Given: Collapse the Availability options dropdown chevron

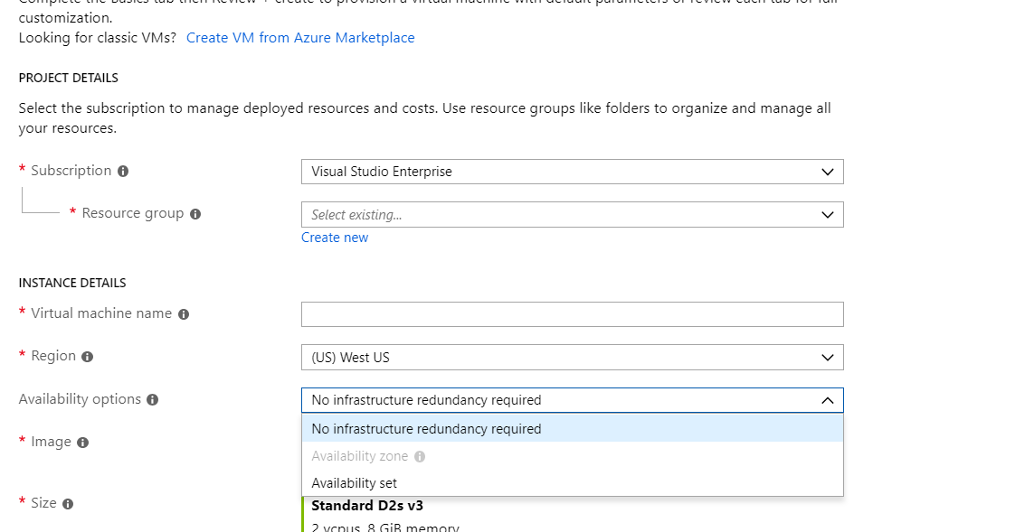Looking at the screenshot, I should [x=827, y=400].
